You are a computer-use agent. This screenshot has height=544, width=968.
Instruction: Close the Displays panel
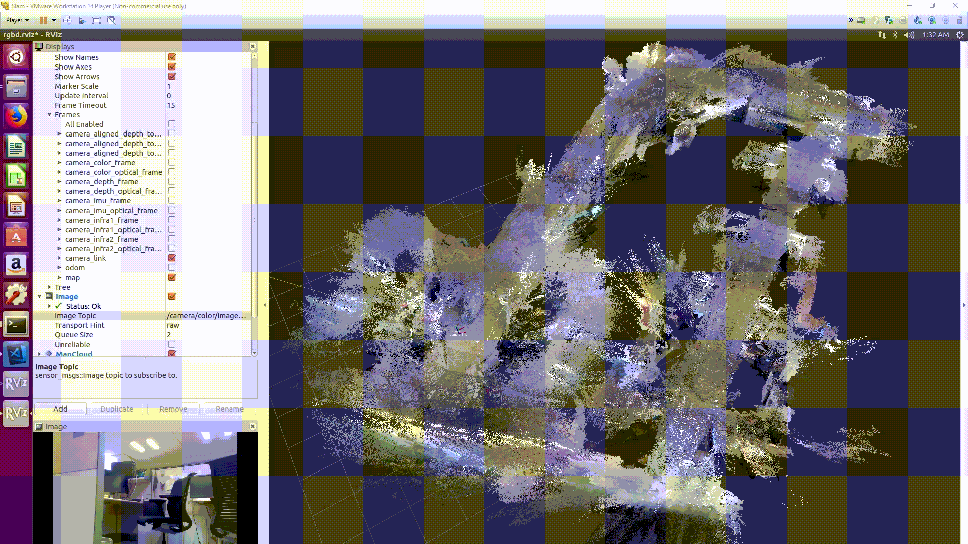pos(253,46)
